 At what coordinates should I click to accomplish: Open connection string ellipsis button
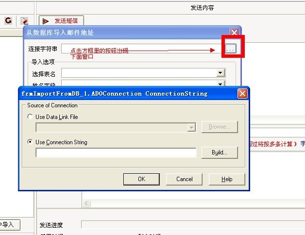[x=231, y=49]
